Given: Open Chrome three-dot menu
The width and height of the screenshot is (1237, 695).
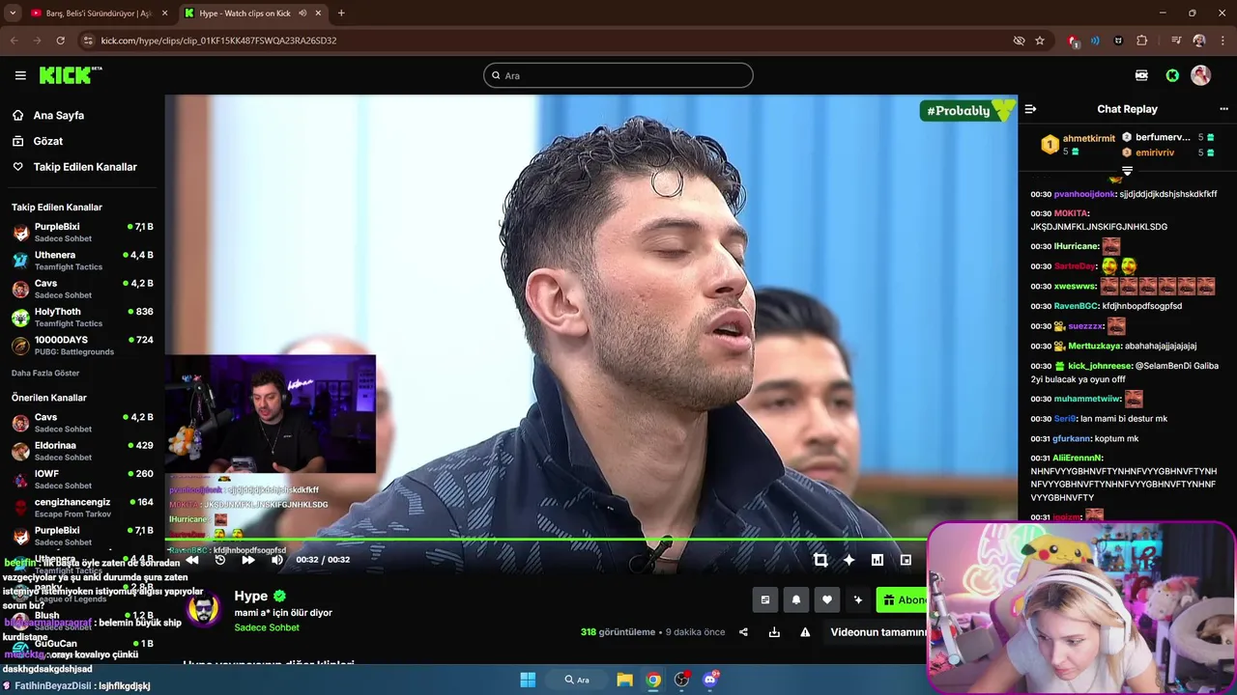Looking at the screenshot, I should (x=1223, y=41).
